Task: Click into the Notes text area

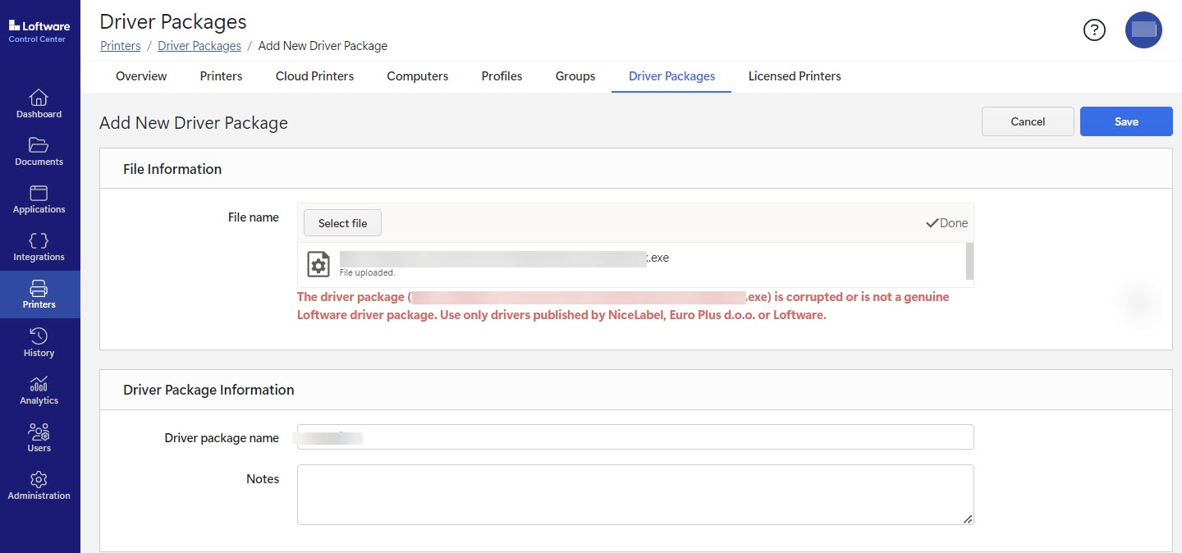Action: [635, 495]
